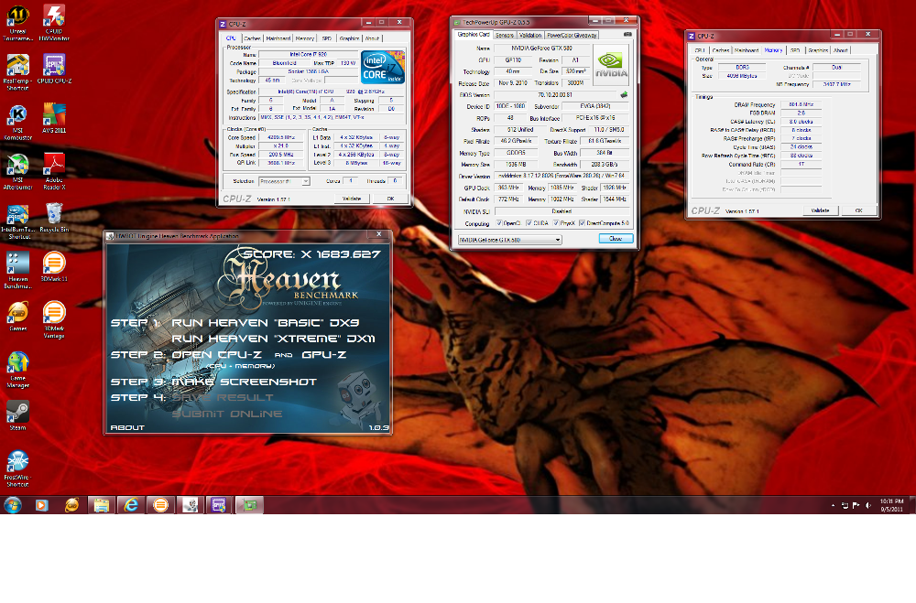Run Heaven "Xtreme" DX11 benchmark
916x603 pixels.
pyautogui.click(x=273, y=339)
